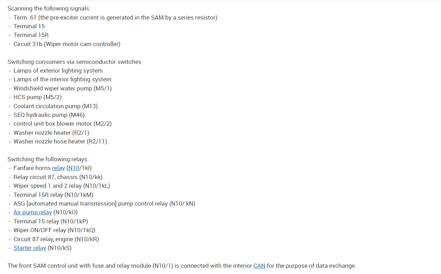Click the "Scanning the following signals:" heading
This screenshot has width=441, height=274.
tap(49, 8)
